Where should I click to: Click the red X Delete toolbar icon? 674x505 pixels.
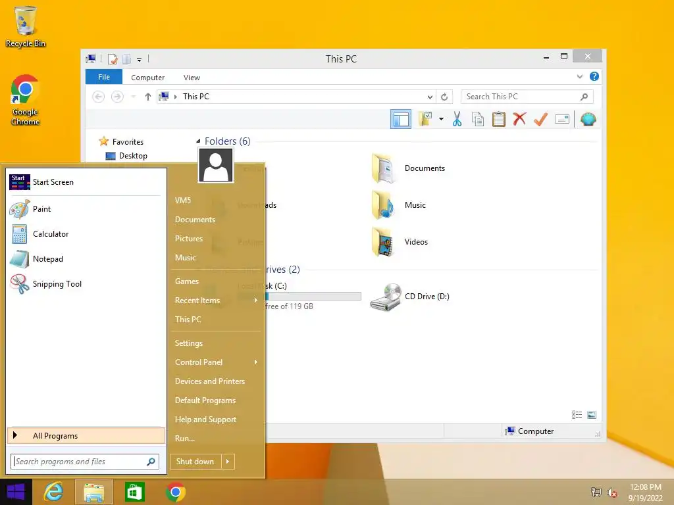pos(519,119)
